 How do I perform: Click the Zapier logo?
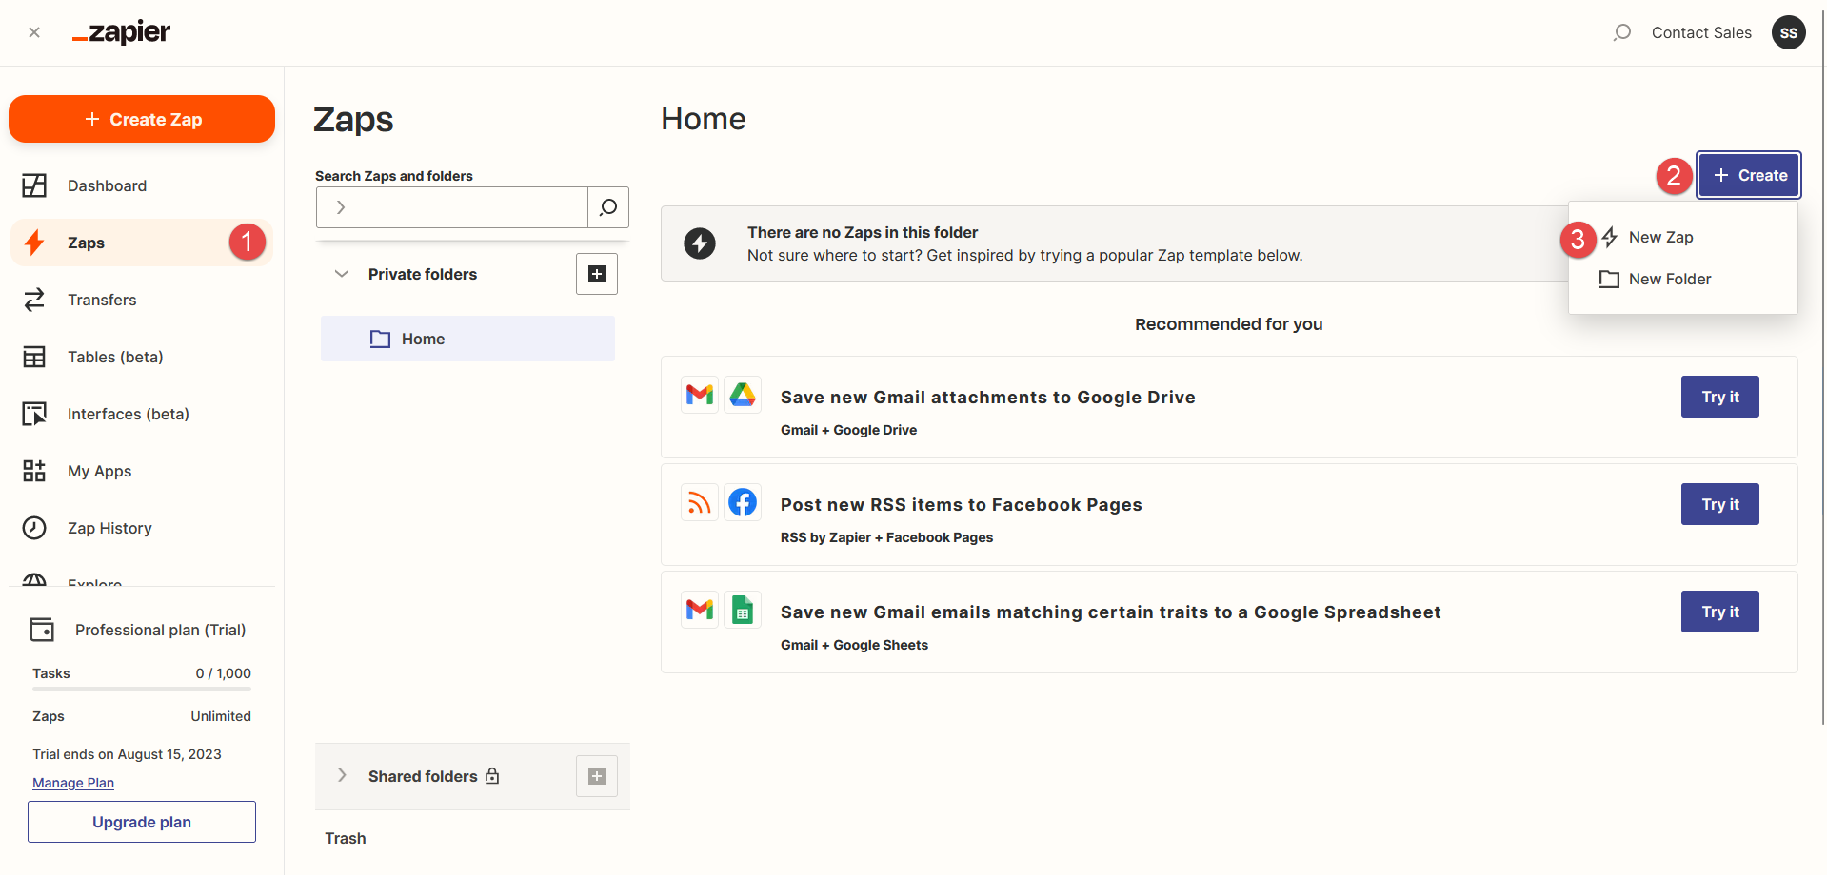(121, 32)
